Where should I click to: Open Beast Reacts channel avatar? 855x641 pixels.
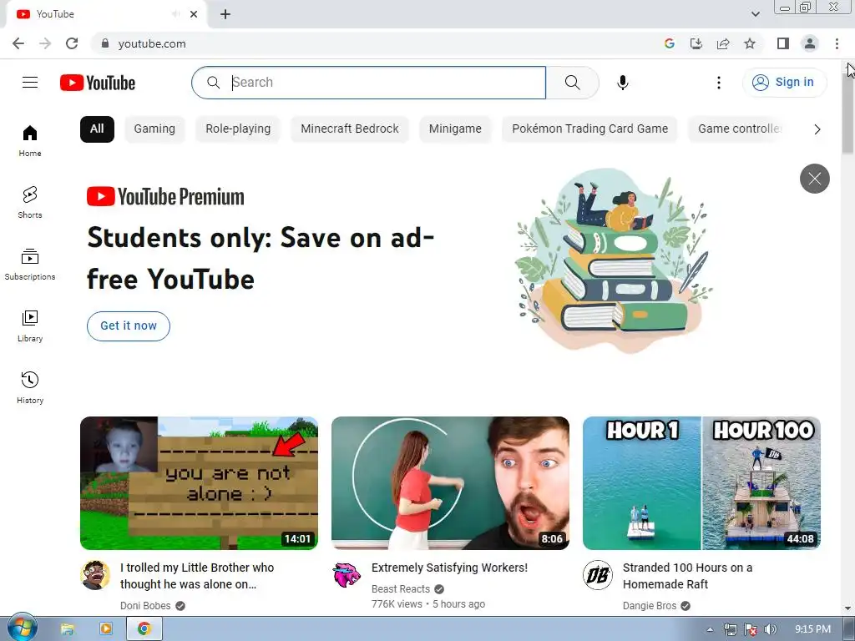pos(347,575)
